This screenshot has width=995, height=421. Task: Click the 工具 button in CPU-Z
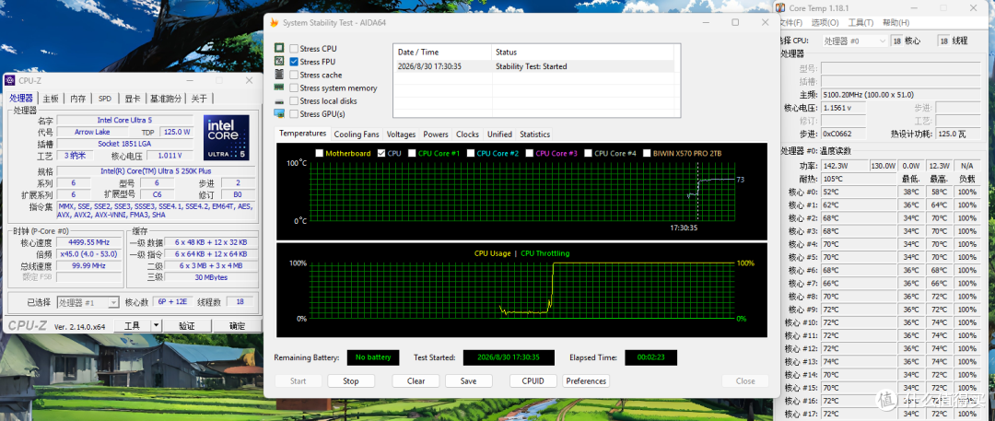pyautogui.click(x=132, y=326)
